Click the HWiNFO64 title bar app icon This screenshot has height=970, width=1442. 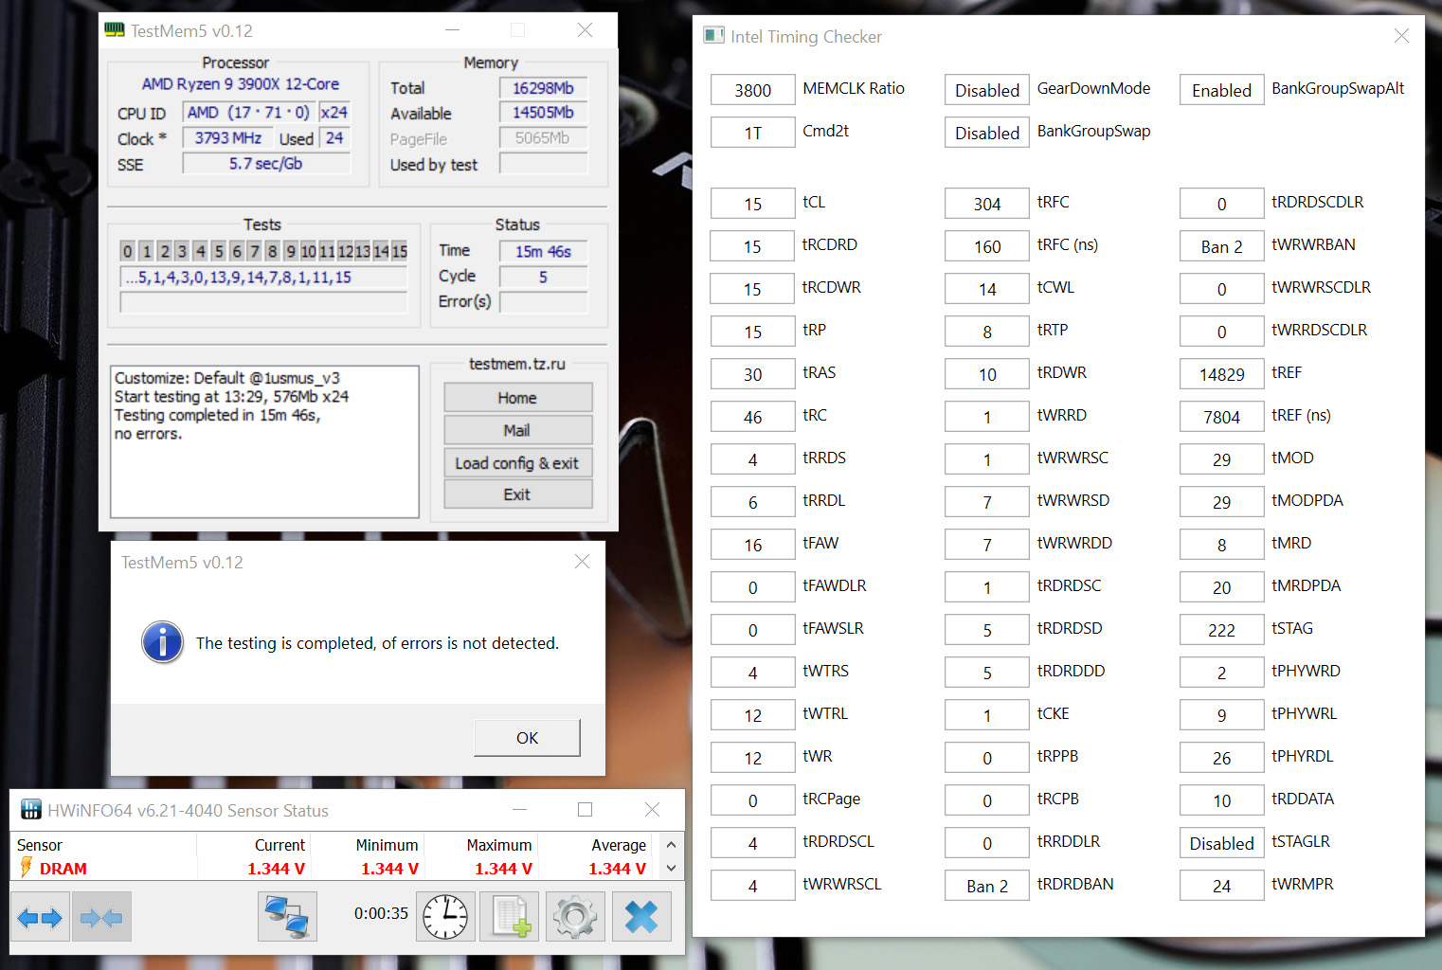click(31, 810)
